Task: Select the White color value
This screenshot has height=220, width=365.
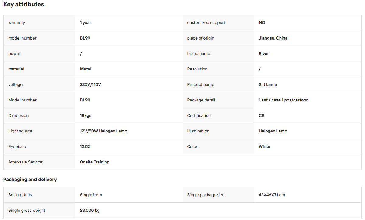Action: click(x=265, y=147)
